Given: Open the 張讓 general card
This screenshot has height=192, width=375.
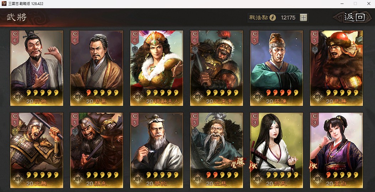Looking at the screenshot, I should 276,68.
